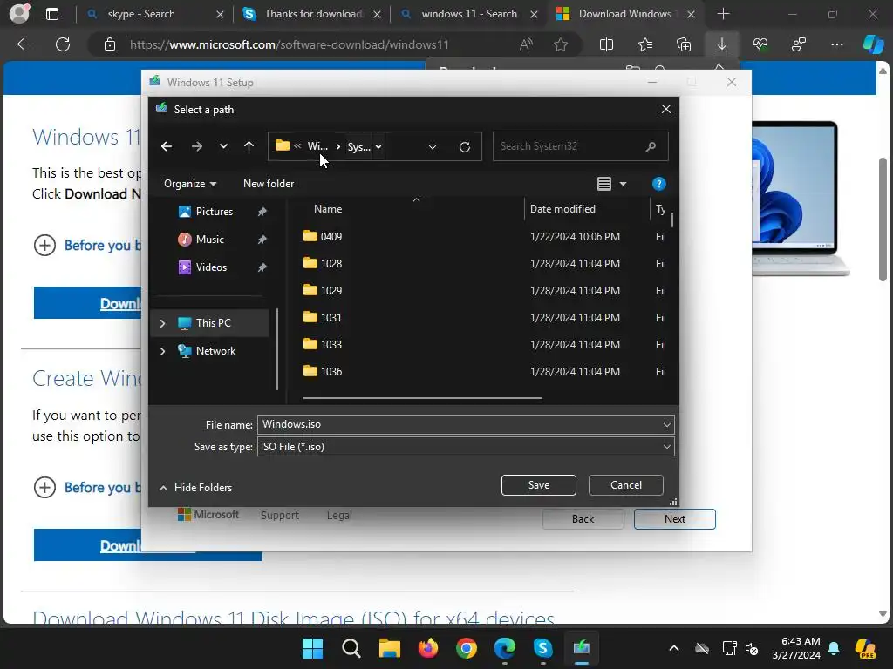Cancel the Select a path dialog
The width and height of the screenshot is (893, 669).
[626, 485]
